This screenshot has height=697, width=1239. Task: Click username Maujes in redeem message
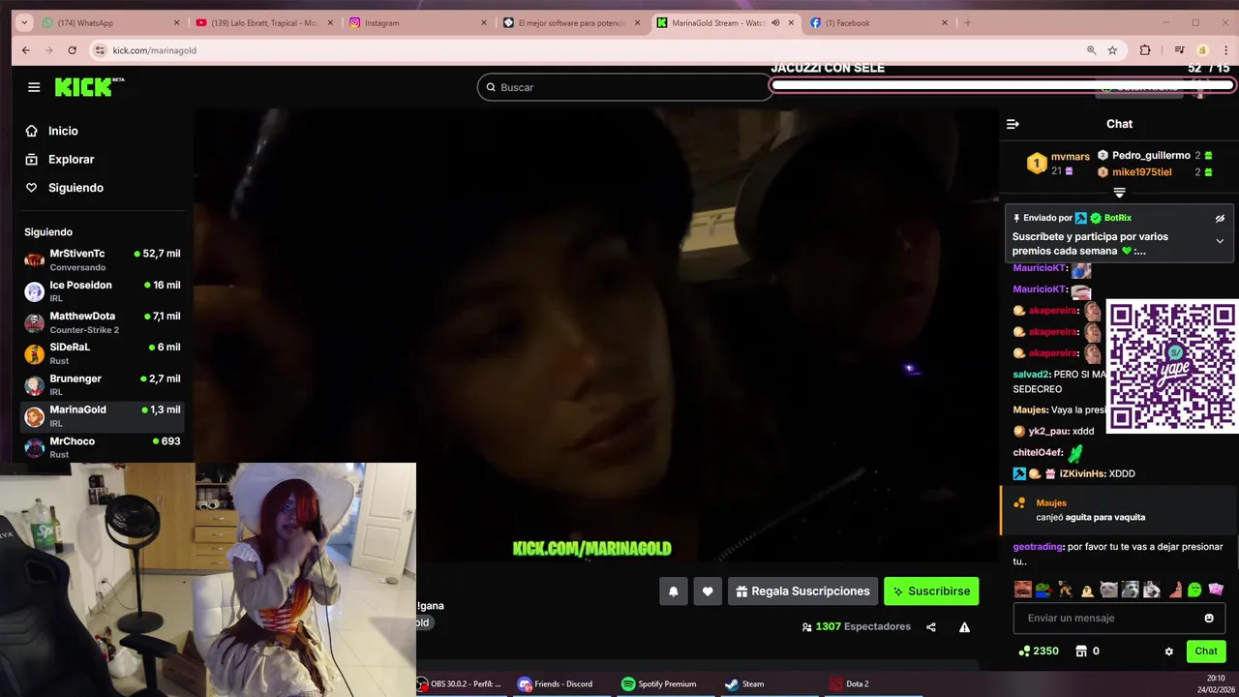pos(1051,503)
